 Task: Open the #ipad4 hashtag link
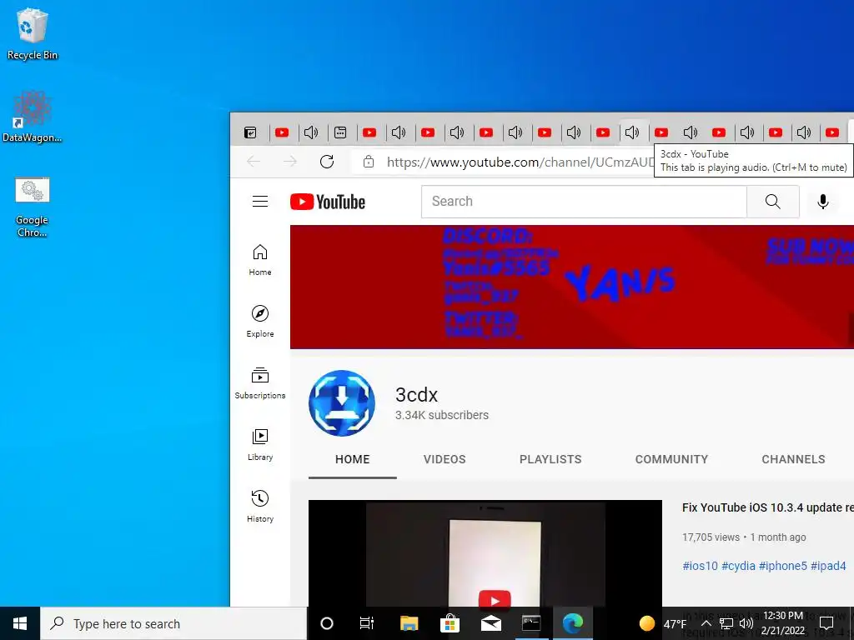(828, 566)
